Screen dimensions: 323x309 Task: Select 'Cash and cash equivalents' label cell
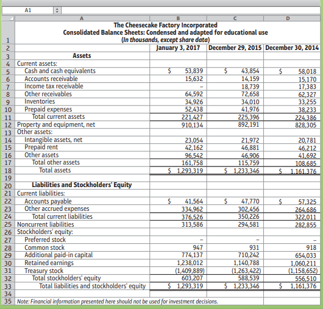[x=82, y=71]
